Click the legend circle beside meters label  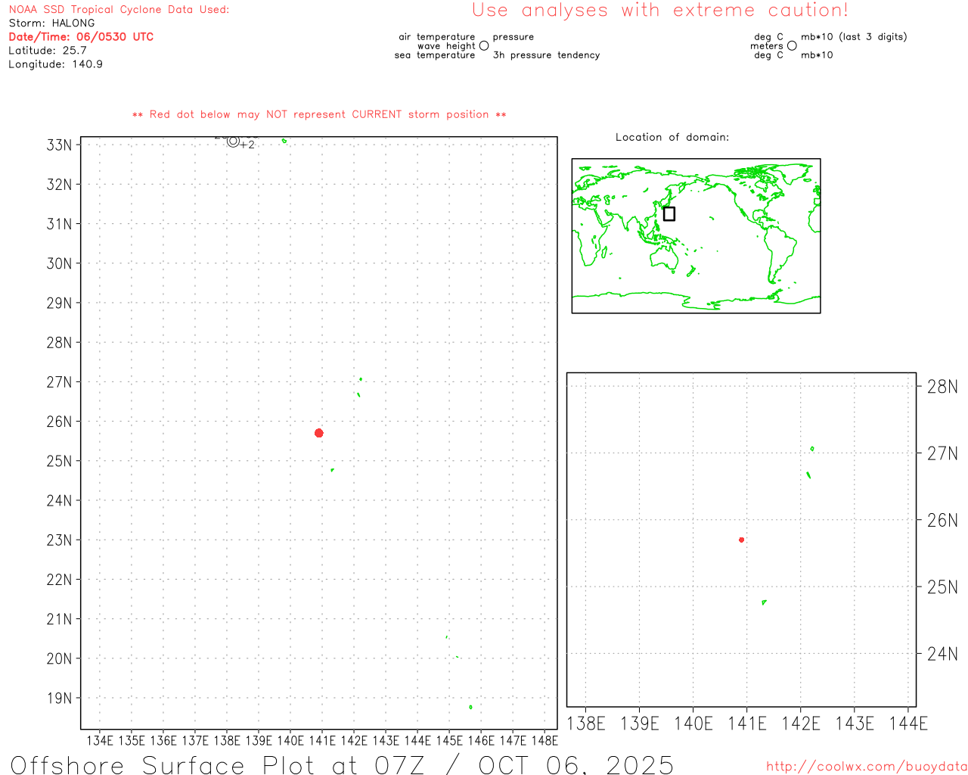click(792, 46)
